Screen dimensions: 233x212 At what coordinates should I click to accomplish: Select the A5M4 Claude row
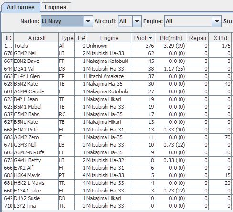point(117,91)
